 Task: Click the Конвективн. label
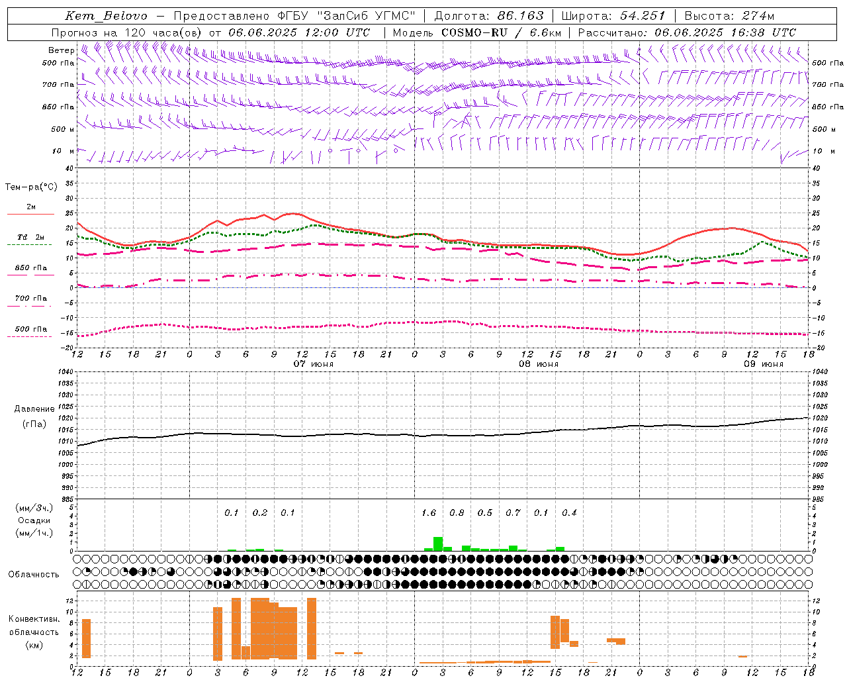point(34,619)
